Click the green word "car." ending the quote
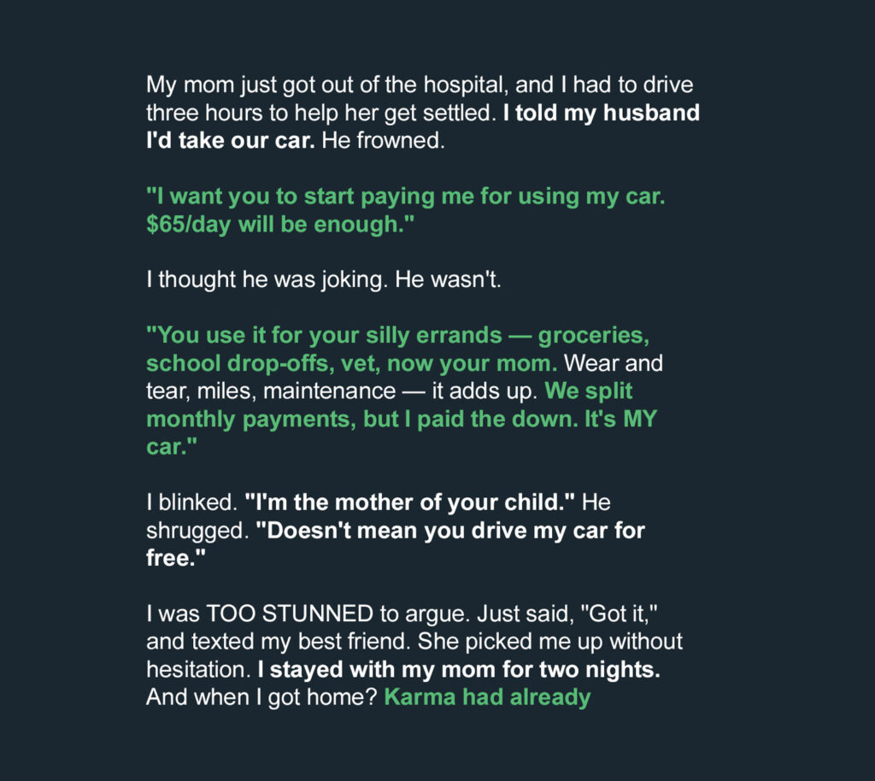The width and height of the screenshot is (875, 781). click(x=171, y=447)
